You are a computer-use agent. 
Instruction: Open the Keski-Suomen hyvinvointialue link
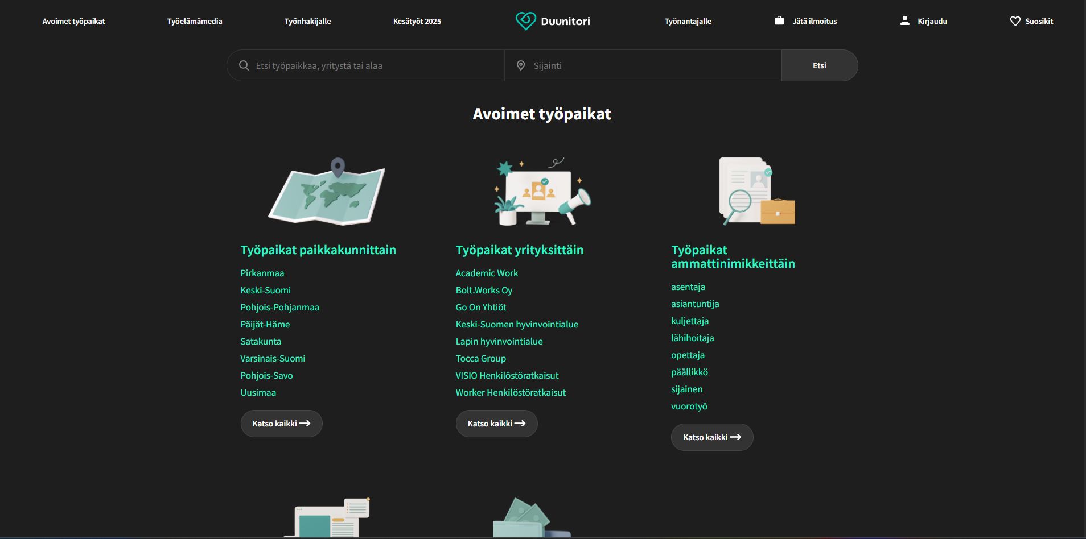click(x=517, y=324)
